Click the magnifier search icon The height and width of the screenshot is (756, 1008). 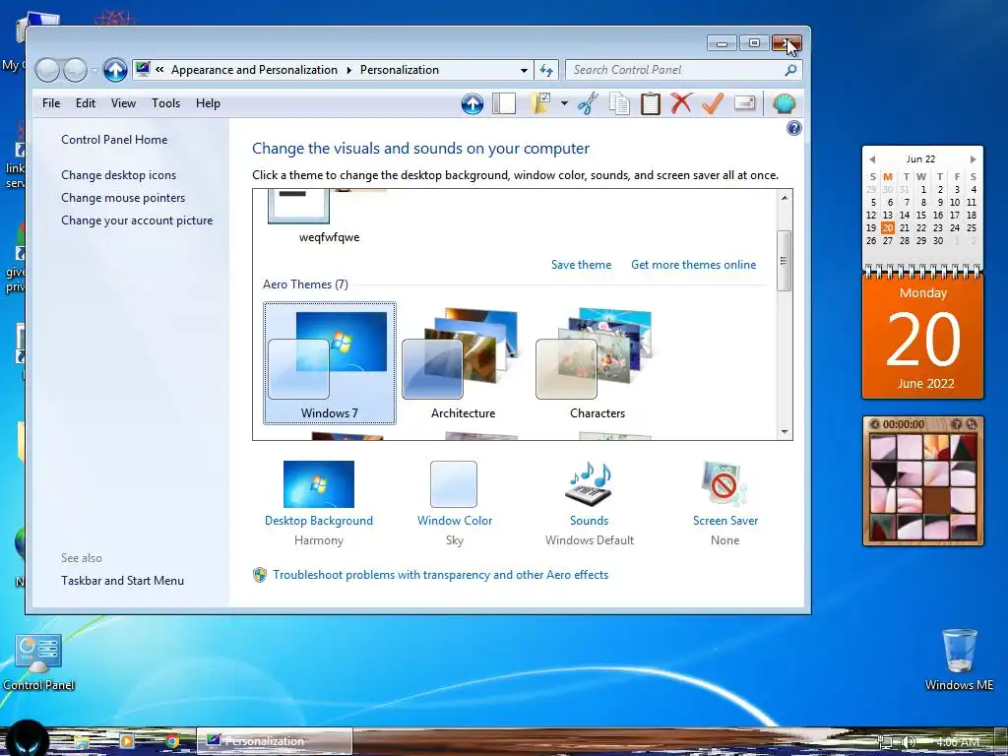tap(790, 70)
